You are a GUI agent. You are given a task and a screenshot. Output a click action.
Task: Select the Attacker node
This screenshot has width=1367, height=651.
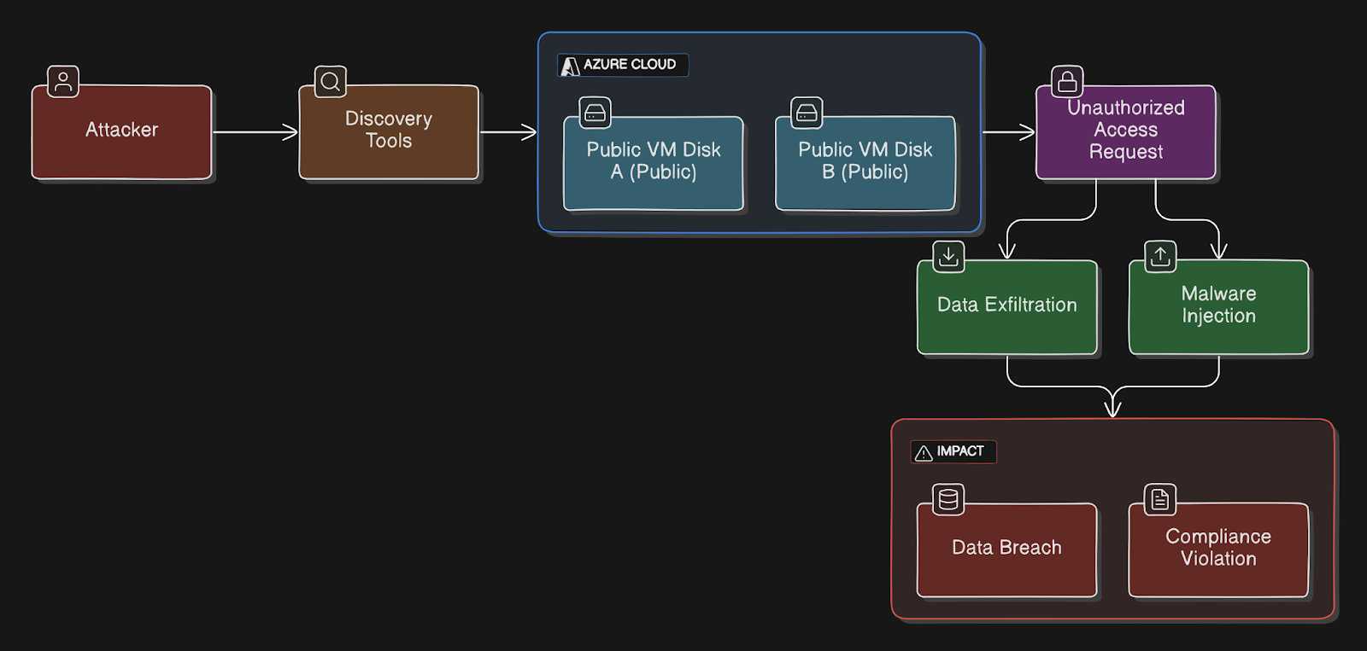pyautogui.click(x=121, y=132)
